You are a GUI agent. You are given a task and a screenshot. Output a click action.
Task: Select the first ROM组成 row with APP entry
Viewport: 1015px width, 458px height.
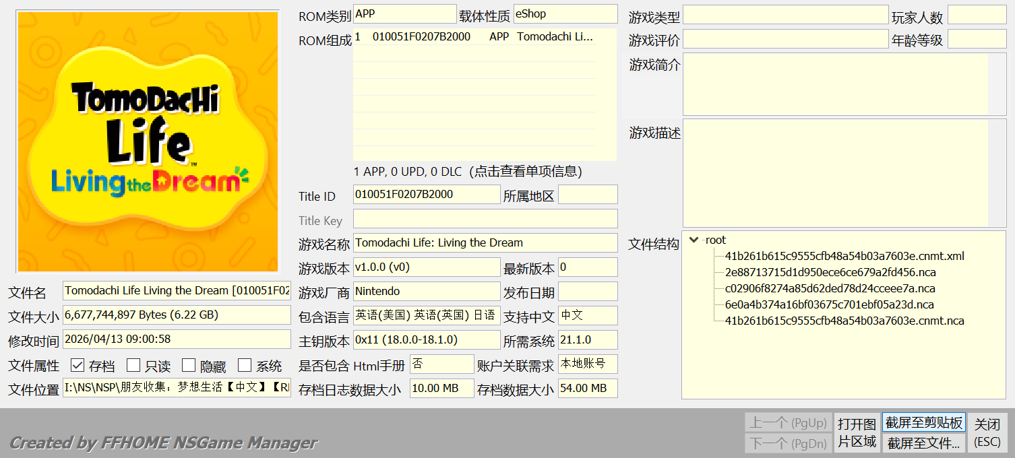click(474, 37)
